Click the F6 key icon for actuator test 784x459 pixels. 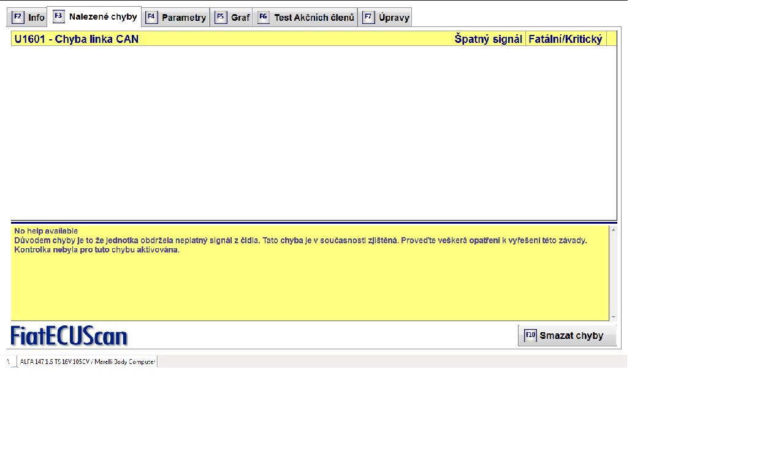click(264, 17)
